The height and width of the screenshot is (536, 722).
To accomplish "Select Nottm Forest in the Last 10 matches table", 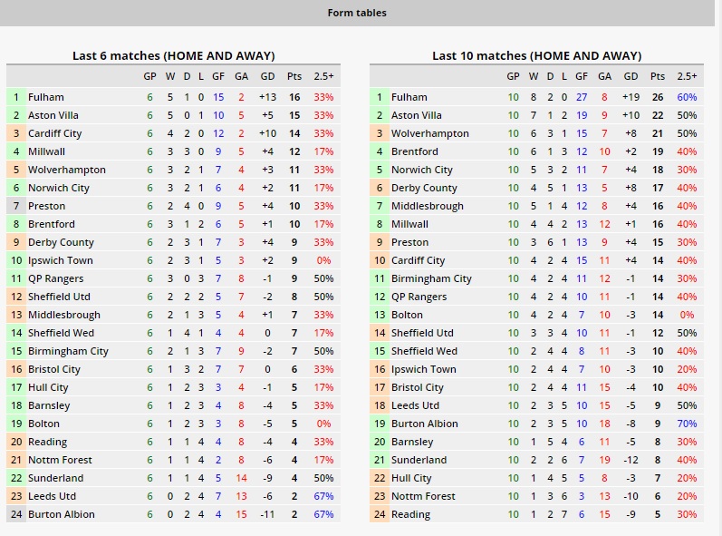I will [424, 496].
